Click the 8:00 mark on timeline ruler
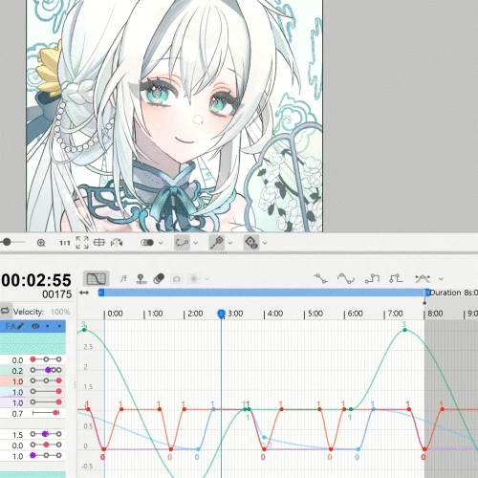Image resolution: width=478 pixels, height=478 pixels. [x=435, y=314]
